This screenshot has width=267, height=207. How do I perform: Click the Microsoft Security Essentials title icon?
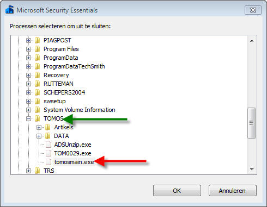[10, 10]
